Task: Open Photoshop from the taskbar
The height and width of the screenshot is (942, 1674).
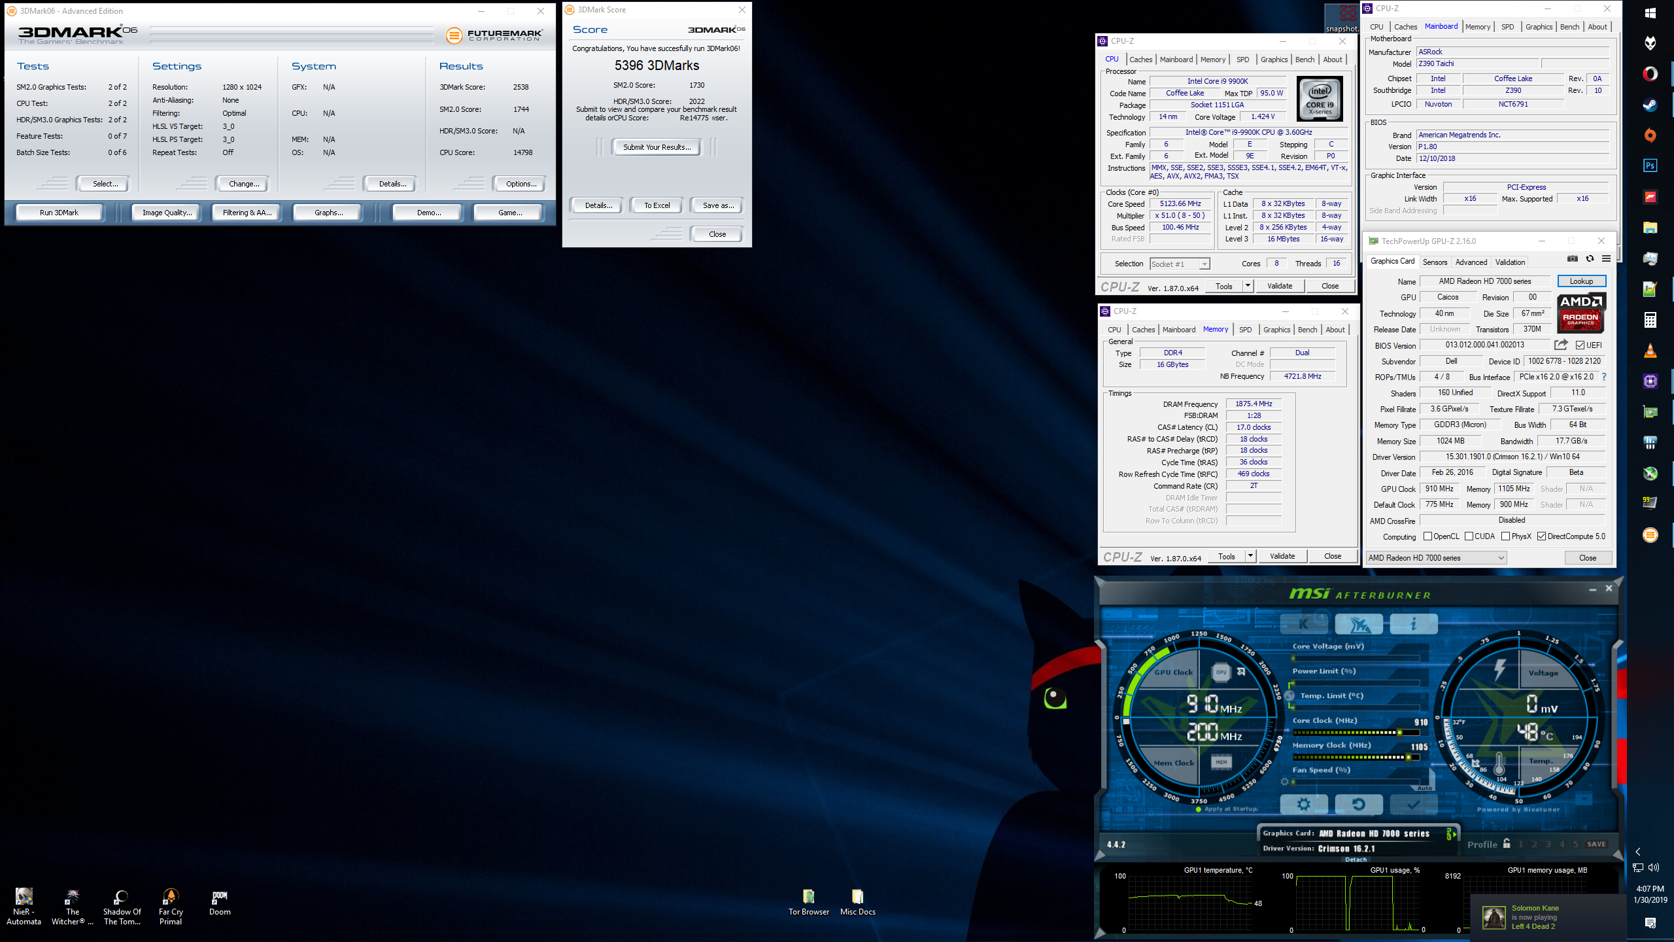Action: point(1650,166)
